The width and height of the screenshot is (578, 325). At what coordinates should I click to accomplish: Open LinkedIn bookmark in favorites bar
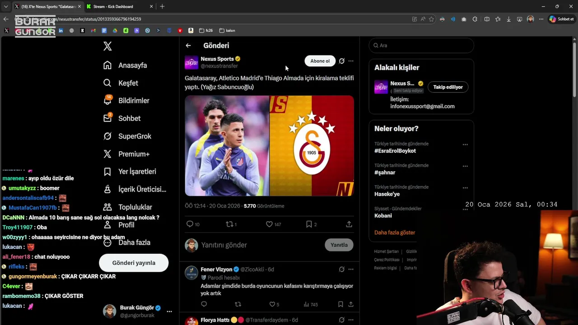[x=61, y=31]
